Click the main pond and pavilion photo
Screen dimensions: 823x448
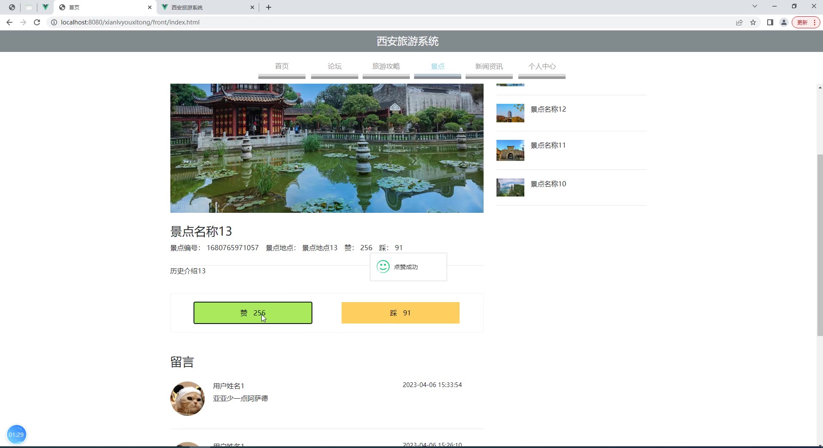click(x=327, y=148)
